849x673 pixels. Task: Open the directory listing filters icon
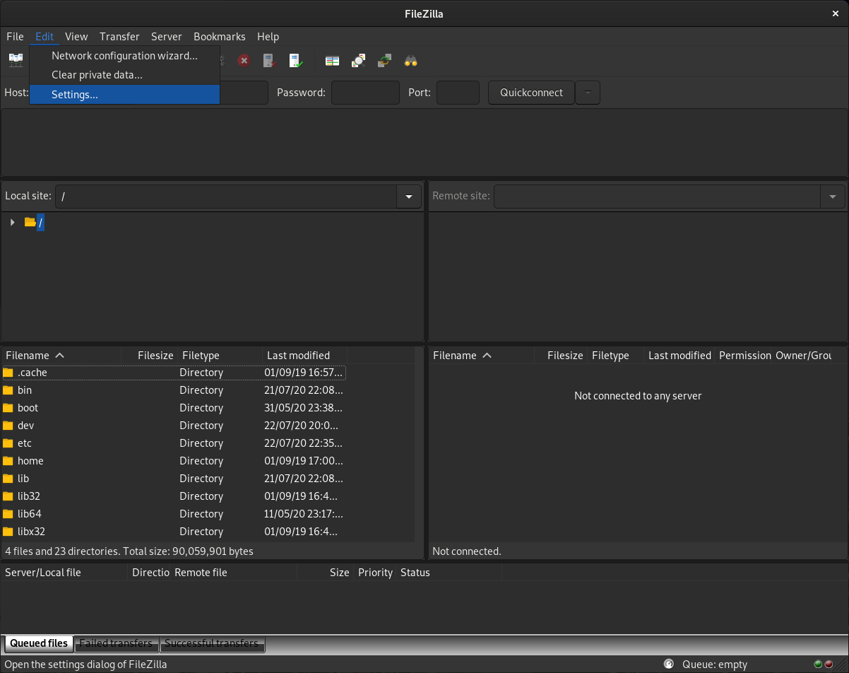pos(332,61)
